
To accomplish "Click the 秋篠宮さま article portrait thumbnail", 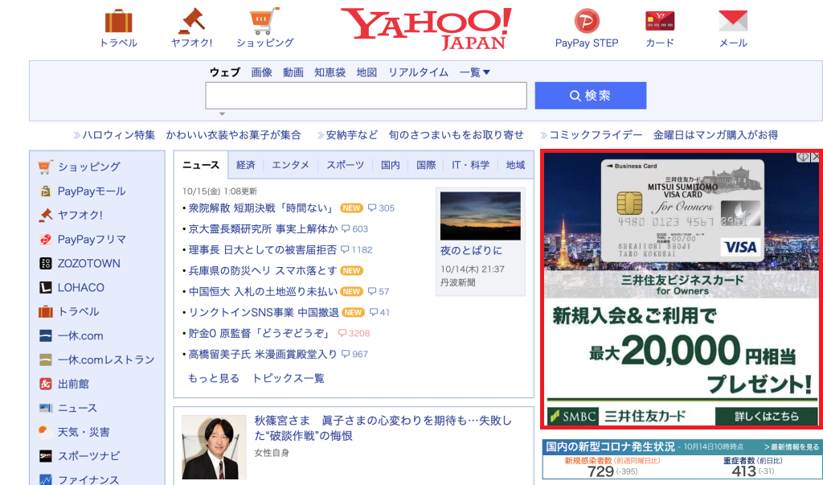I will (x=214, y=447).
